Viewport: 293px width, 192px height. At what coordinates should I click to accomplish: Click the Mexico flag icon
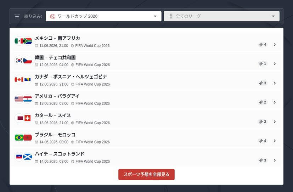coord(19,41)
